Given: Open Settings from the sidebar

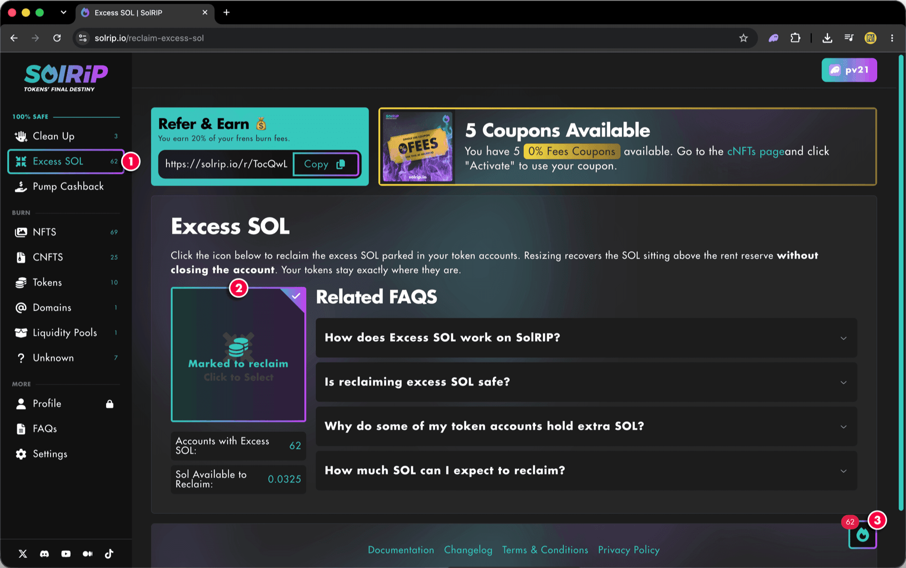Looking at the screenshot, I should pyautogui.click(x=66, y=454).
